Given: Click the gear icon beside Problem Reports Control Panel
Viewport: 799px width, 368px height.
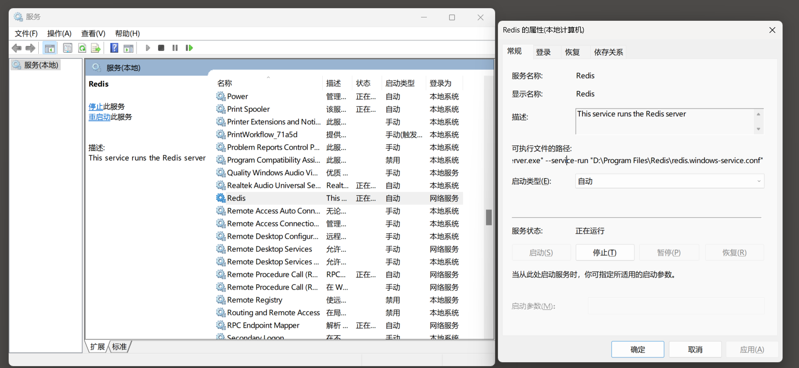Looking at the screenshot, I should coord(221,147).
